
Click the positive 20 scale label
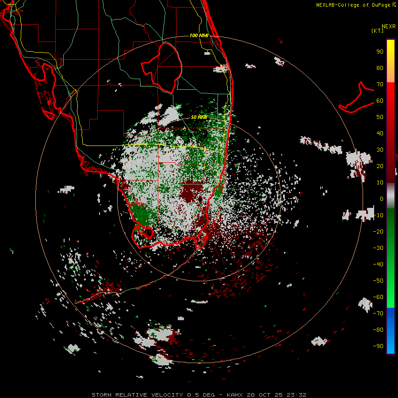[380, 166]
